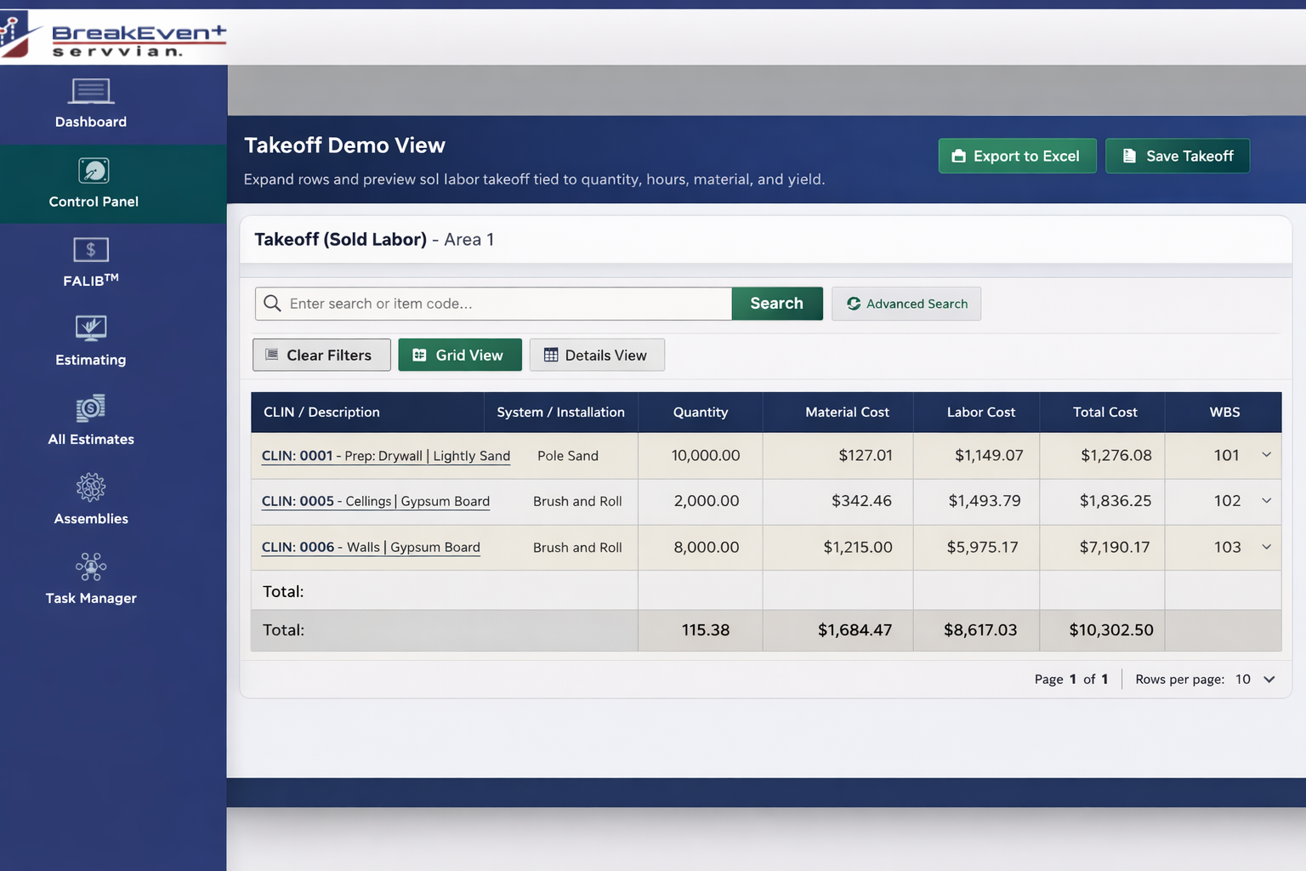Viewport: 1306px width, 871px height.
Task: Click Export to Excel button
Action: (1017, 157)
